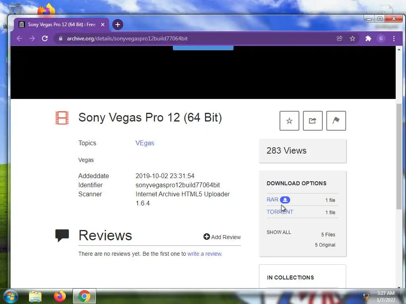Open the VEgas topic link

pyautogui.click(x=145, y=143)
